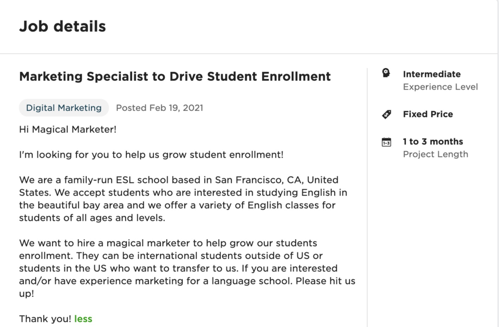Click the "1 to 3 months" duration text
This screenshot has width=499, height=327.
click(x=433, y=142)
